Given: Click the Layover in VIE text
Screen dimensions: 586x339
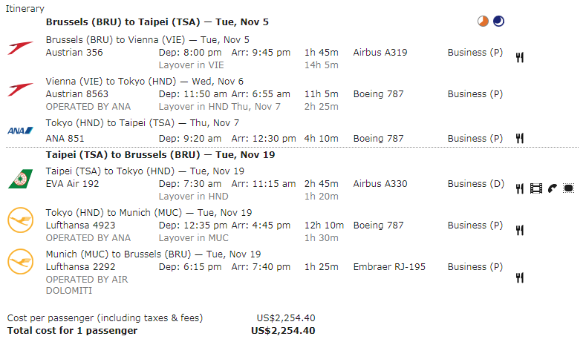Looking at the screenshot, I should 192,65.
